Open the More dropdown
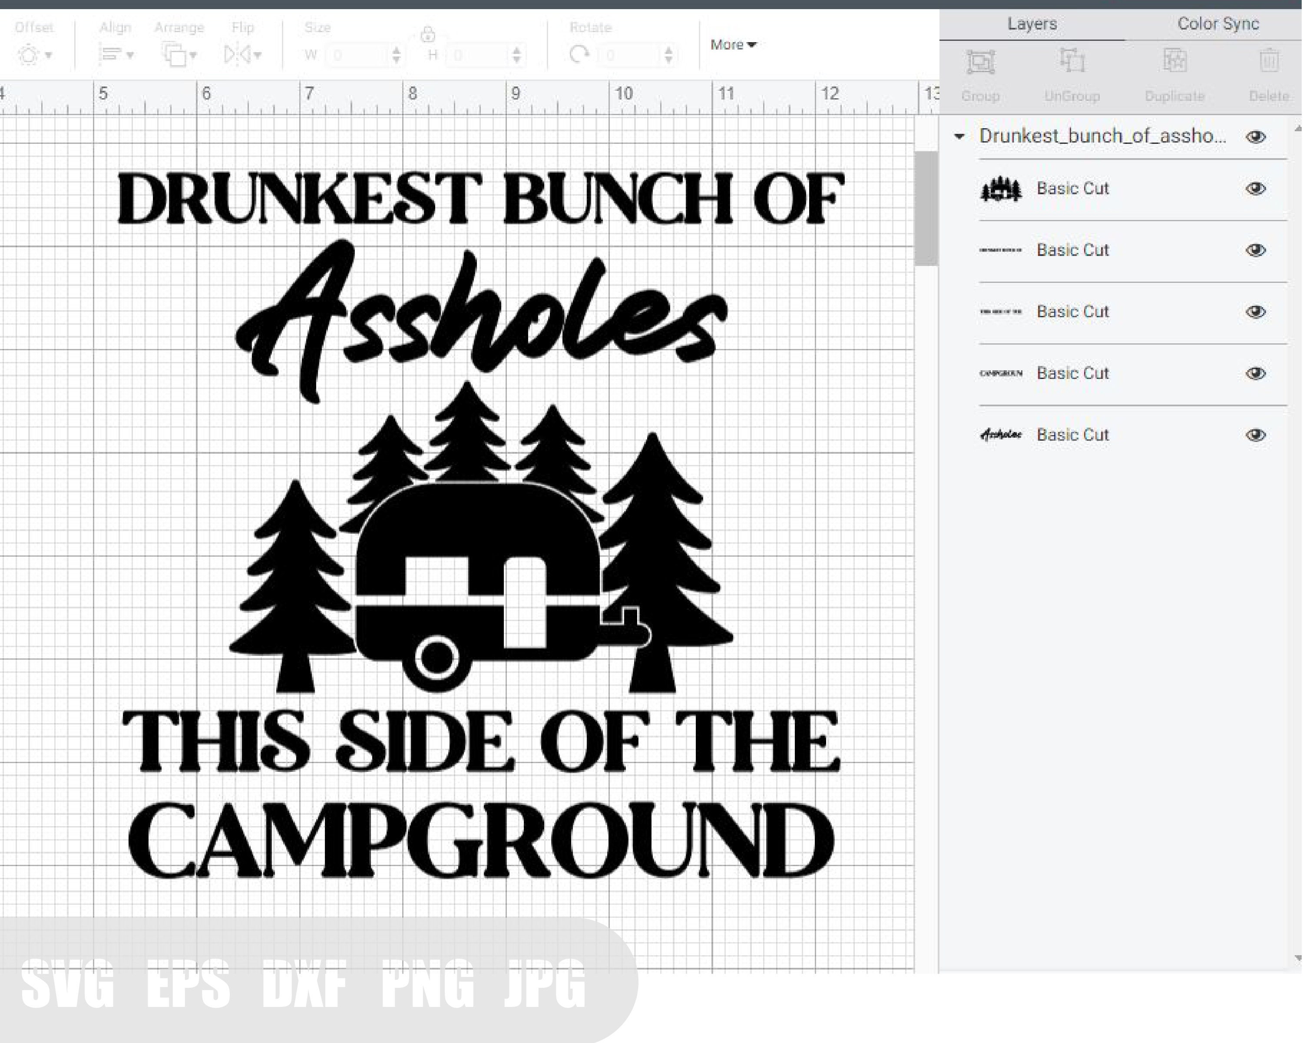This screenshot has width=1303, height=1043. 733,44
